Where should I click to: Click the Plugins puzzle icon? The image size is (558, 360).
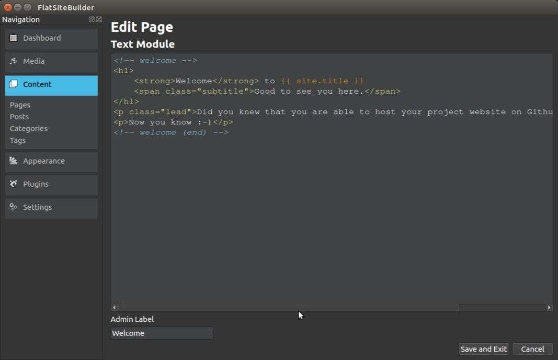[14, 184]
